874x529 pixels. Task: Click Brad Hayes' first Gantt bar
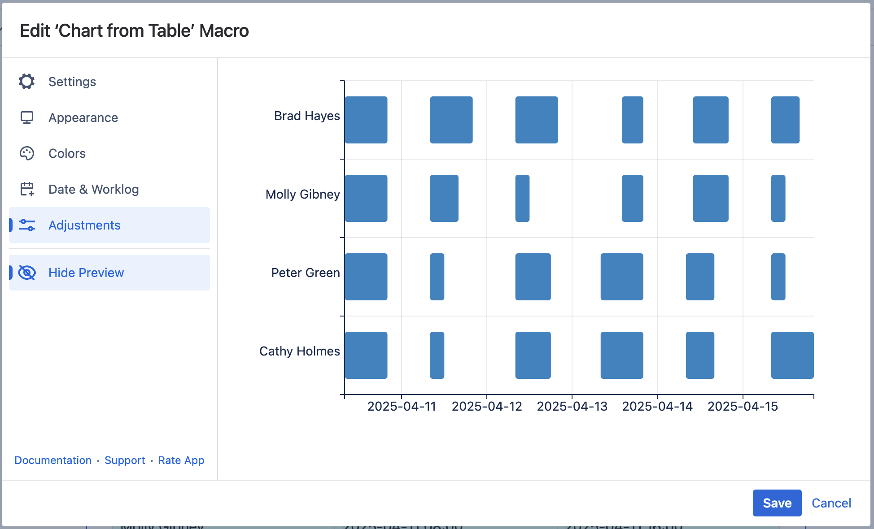(x=366, y=120)
